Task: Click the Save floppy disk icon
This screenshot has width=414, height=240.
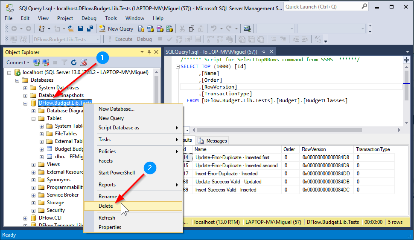Action: pyautogui.click(x=81, y=29)
